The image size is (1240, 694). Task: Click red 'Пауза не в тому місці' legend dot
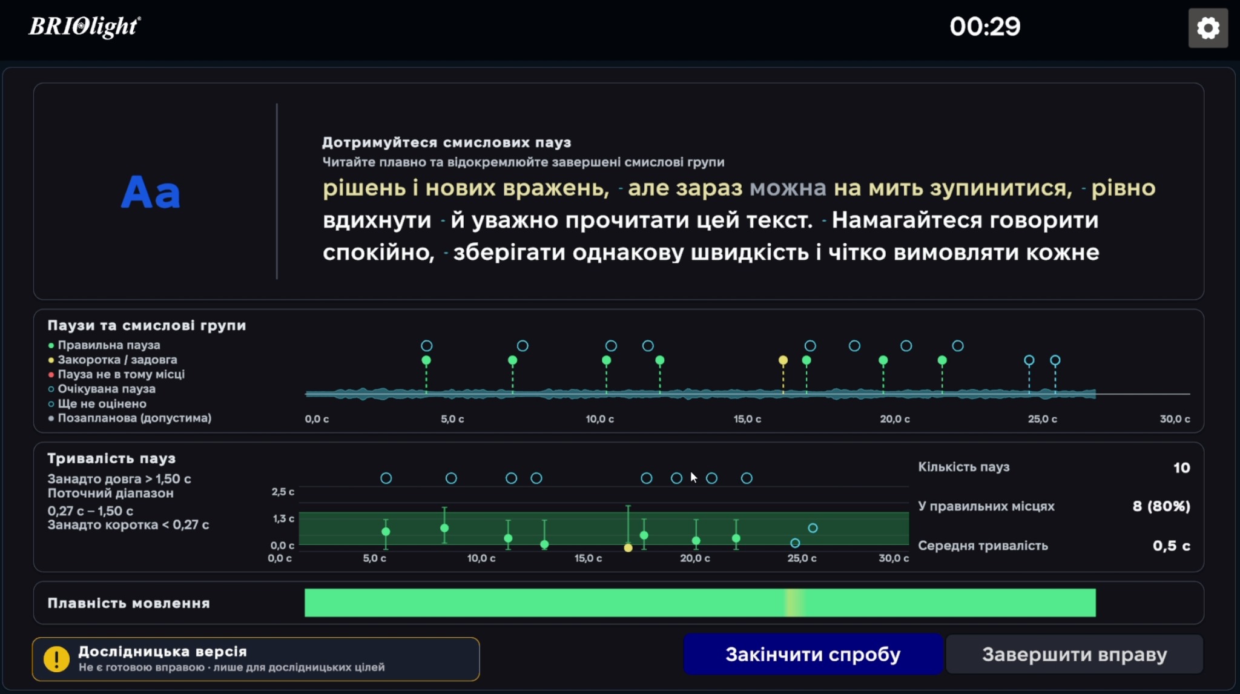tap(51, 375)
